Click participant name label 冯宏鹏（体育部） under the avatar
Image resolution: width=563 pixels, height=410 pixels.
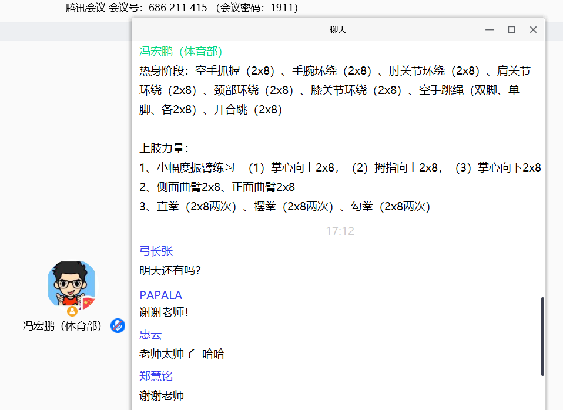62,326
